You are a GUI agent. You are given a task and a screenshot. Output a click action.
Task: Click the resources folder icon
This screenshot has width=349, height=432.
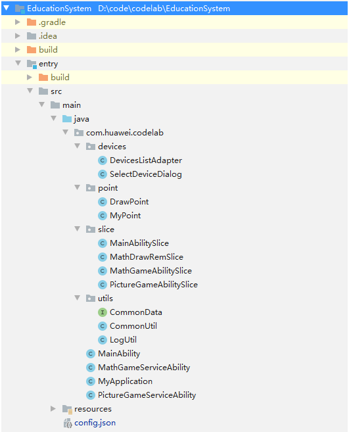pyautogui.click(x=67, y=409)
